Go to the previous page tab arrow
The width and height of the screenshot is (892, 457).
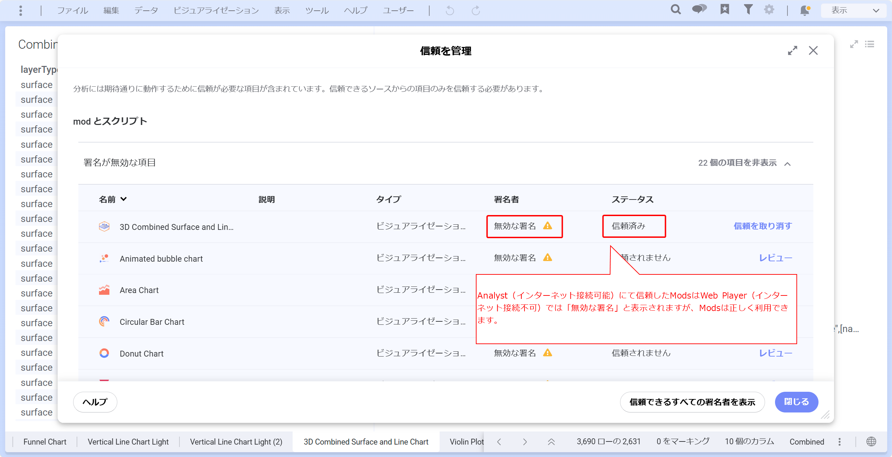tap(499, 442)
